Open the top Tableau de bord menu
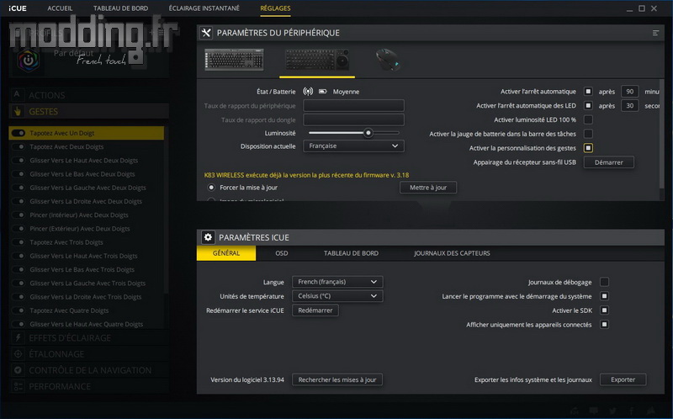The height and width of the screenshot is (419, 673). coord(120,8)
